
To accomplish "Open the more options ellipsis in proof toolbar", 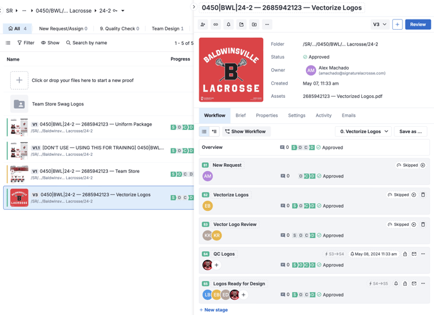I will click(267, 25).
